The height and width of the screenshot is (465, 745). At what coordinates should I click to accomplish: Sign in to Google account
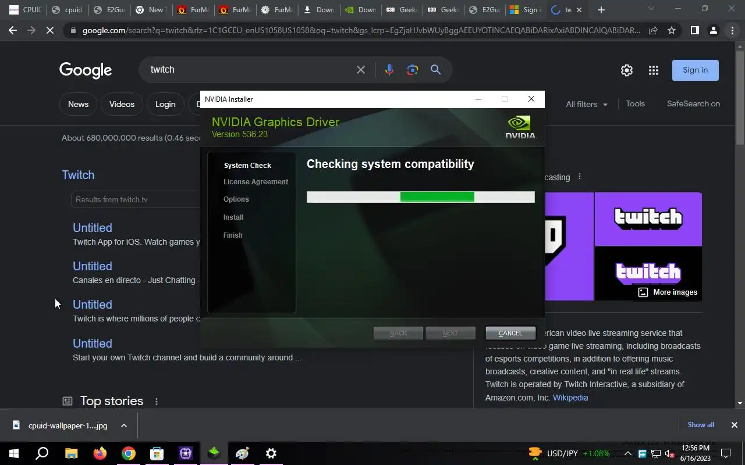[x=696, y=70]
